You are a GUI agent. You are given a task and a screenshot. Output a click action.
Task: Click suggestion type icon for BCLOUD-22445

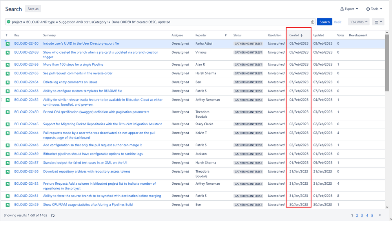click(7, 124)
